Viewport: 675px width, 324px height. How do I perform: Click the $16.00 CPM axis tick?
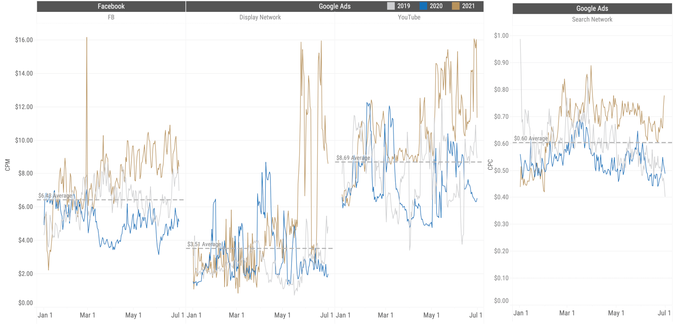(24, 40)
